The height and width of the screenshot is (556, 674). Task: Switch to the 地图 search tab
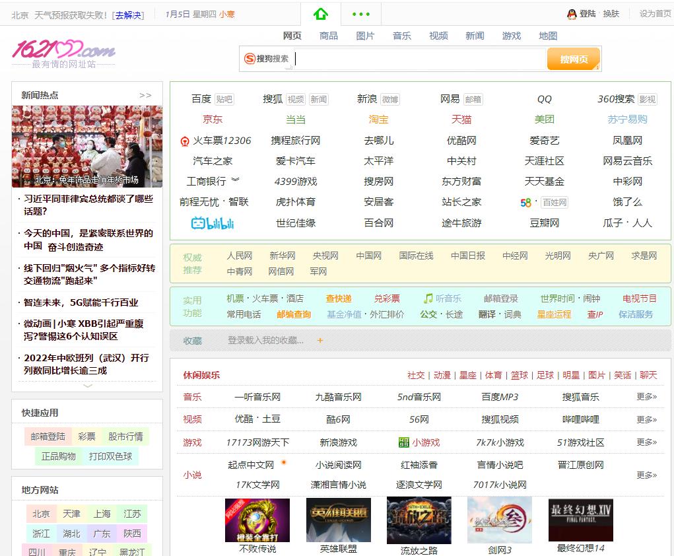(x=548, y=36)
